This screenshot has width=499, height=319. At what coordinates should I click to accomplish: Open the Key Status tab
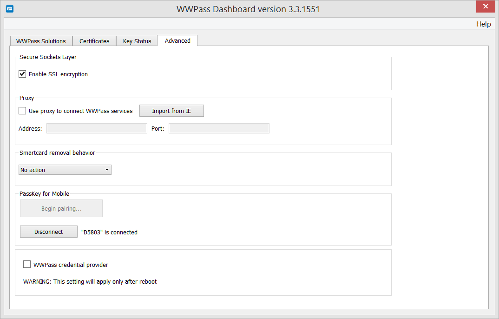(x=137, y=41)
